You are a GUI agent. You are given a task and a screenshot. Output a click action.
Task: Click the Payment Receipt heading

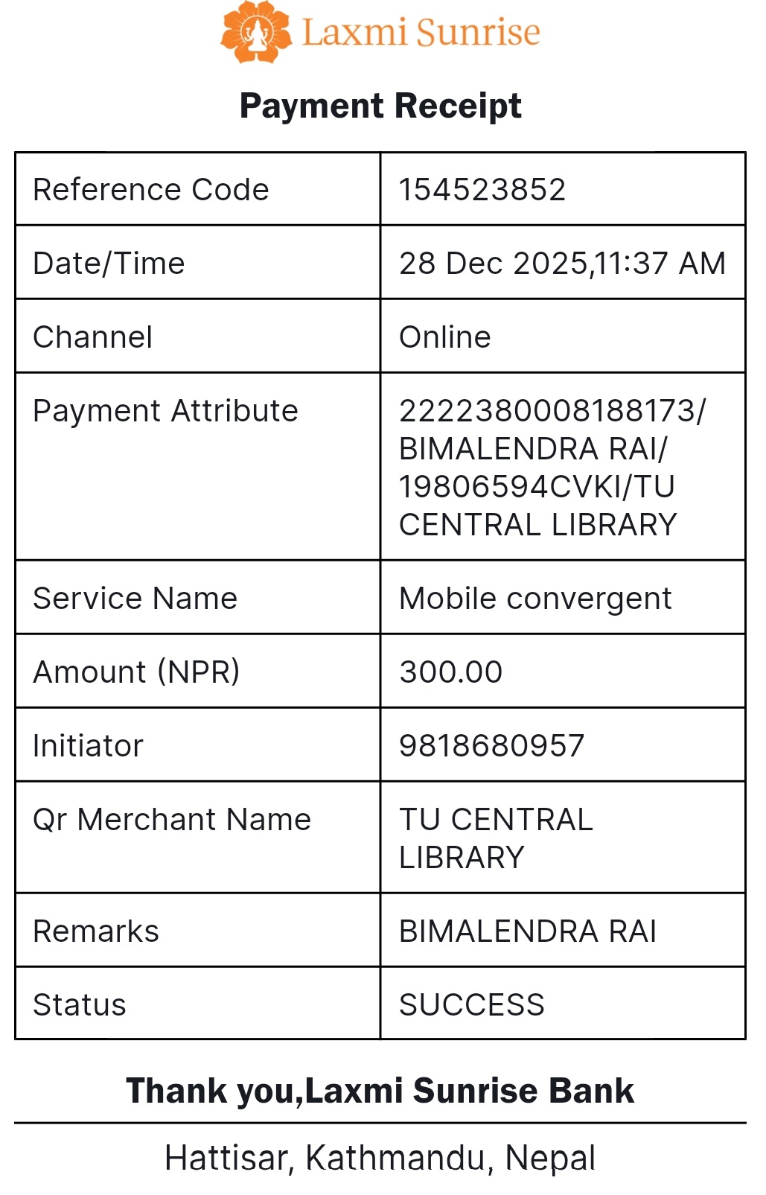[380, 106]
